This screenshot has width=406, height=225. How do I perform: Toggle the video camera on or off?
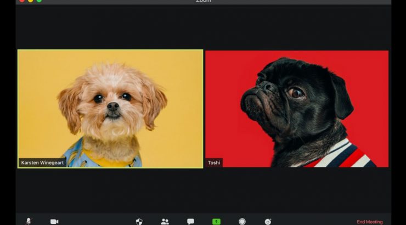click(x=54, y=221)
